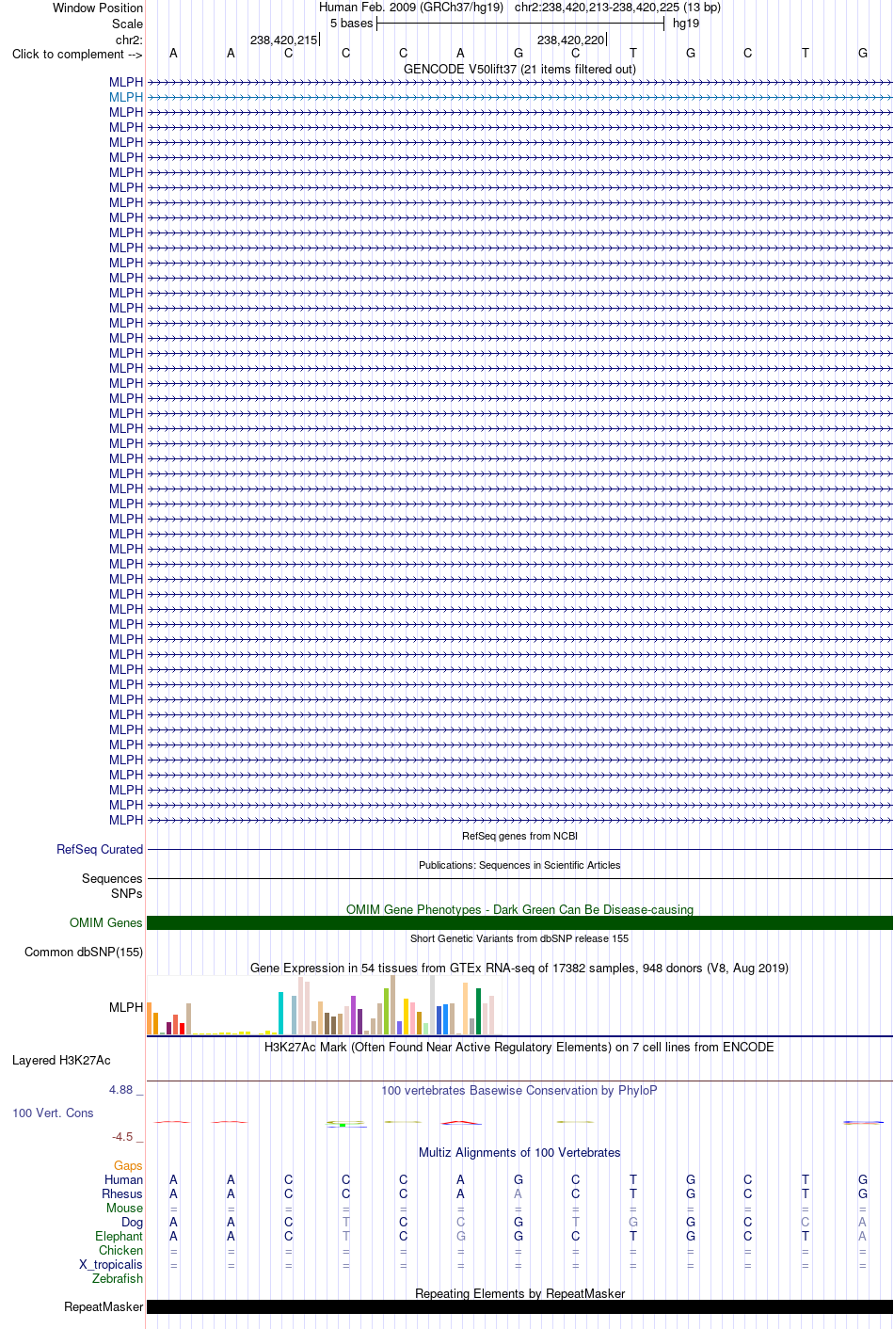Screen dimensions: 894x1329
Task: Click the bright green PhyloP conservation marker
Action: [x=343, y=1124]
